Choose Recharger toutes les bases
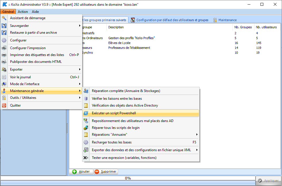 [x=141, y=142]
